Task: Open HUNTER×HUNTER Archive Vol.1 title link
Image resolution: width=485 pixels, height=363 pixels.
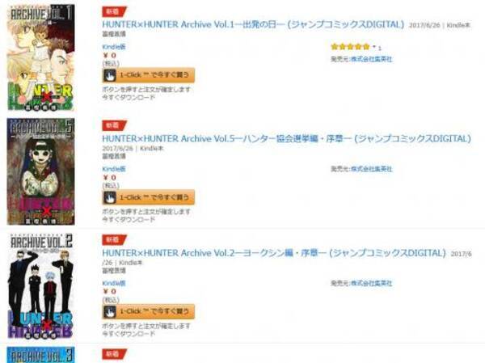Action: (253, 24)
